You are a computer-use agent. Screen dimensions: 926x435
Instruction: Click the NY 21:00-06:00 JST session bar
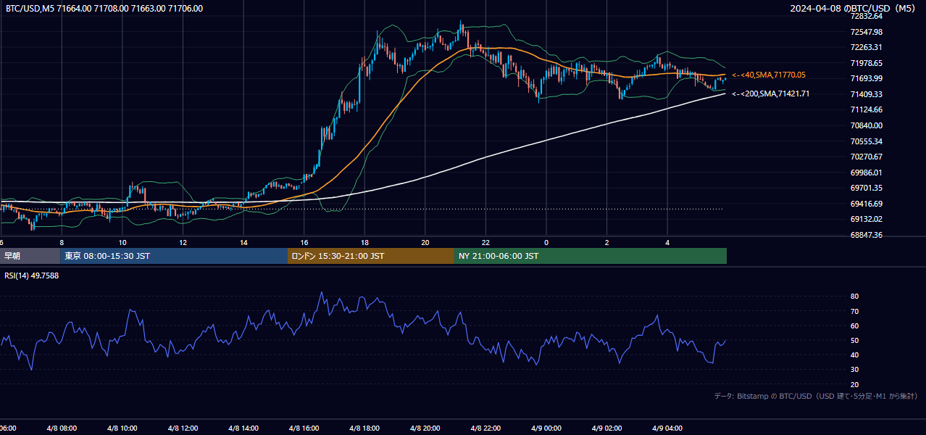pyautogui.click(x=591, y=256)
